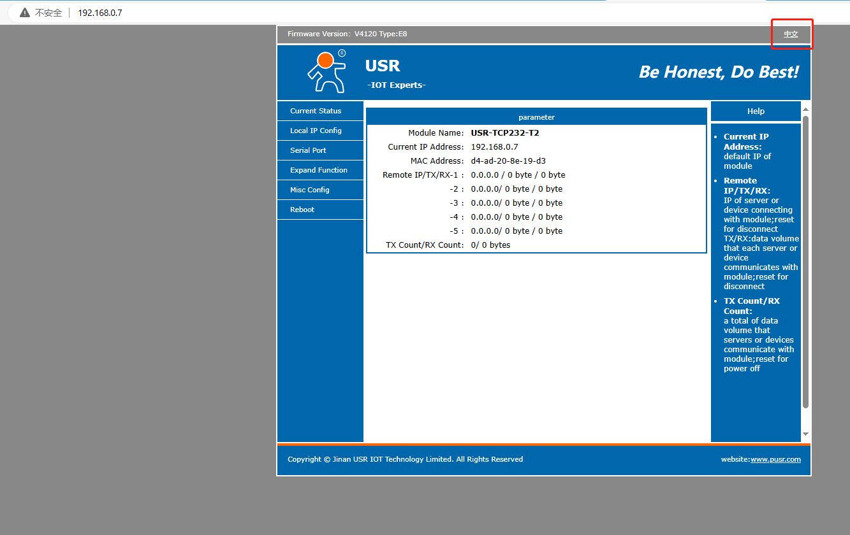Switch the page language to 中文

point(791,34)
